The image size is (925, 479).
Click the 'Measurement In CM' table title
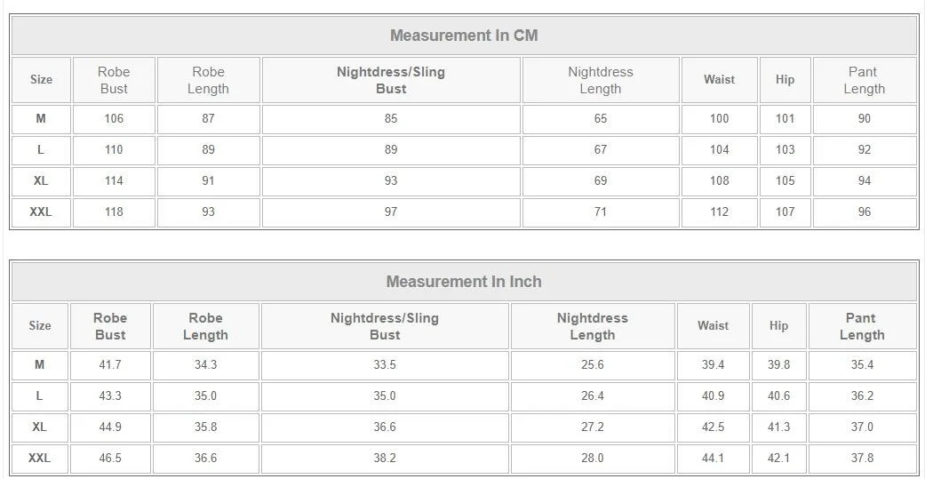463,36
